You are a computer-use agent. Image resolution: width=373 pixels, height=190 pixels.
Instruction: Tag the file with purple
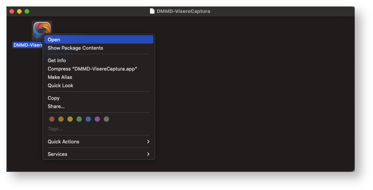tap(97, 119)
